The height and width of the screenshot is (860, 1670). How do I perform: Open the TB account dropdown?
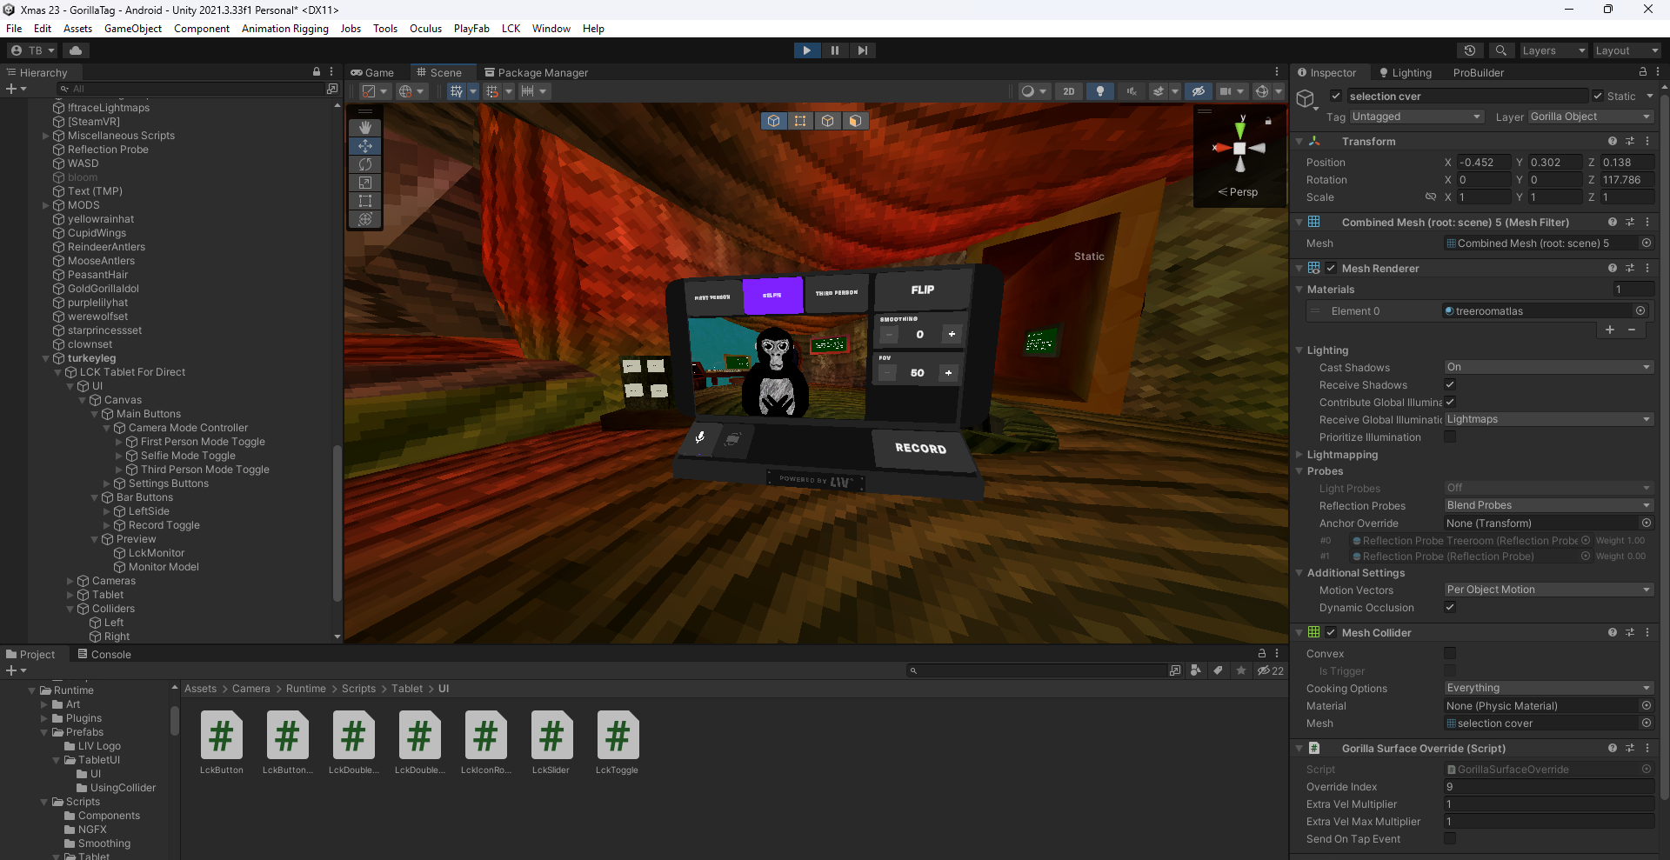click(x=33, y=50)
